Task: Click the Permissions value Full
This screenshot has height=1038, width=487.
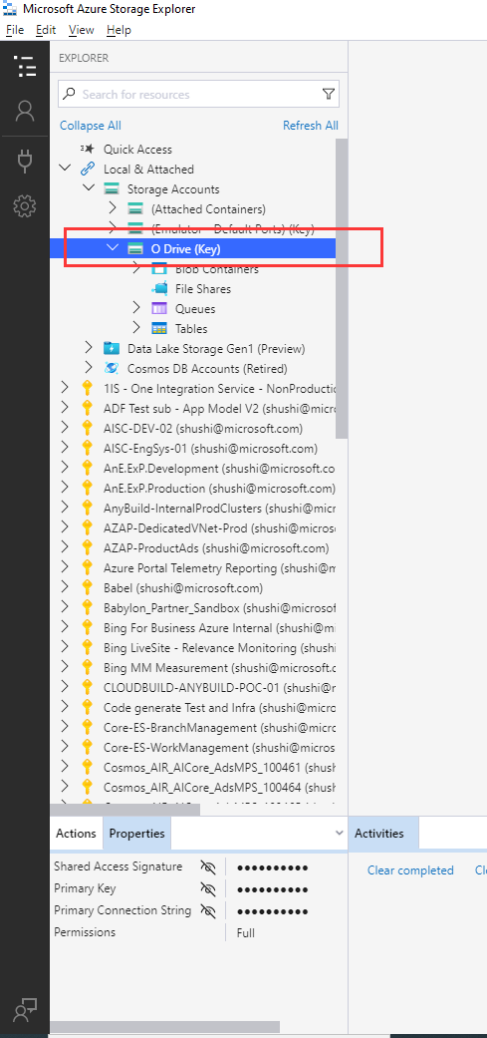Action: (246, 932)
